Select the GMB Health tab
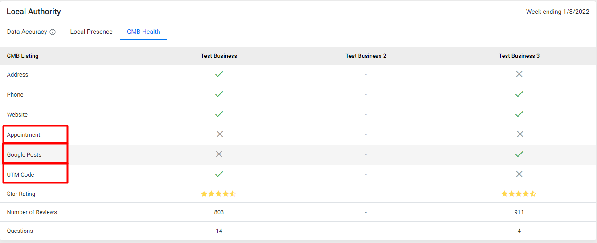Image resolution: width=597 pixels, height=243 pixels. click(143, 32)
